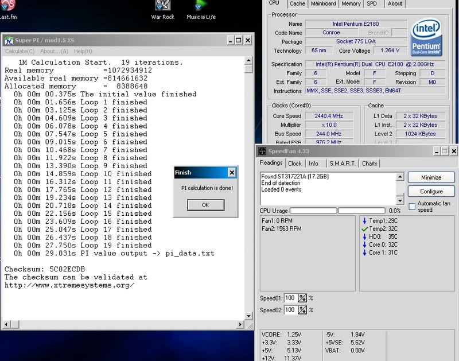Viewport: 459px width, 361px height.
Task: Click the Name field Intel Pentium E2180
Action: pos(356,24)
